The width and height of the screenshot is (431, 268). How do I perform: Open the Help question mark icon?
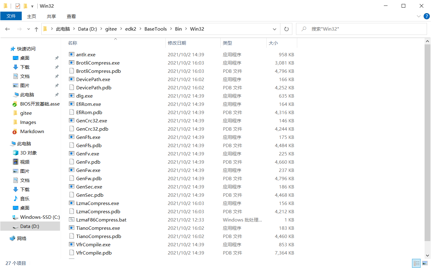427,16
